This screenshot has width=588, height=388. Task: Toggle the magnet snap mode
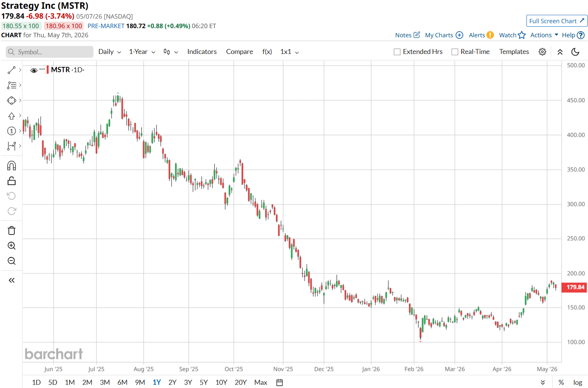[x=11, y=166]
